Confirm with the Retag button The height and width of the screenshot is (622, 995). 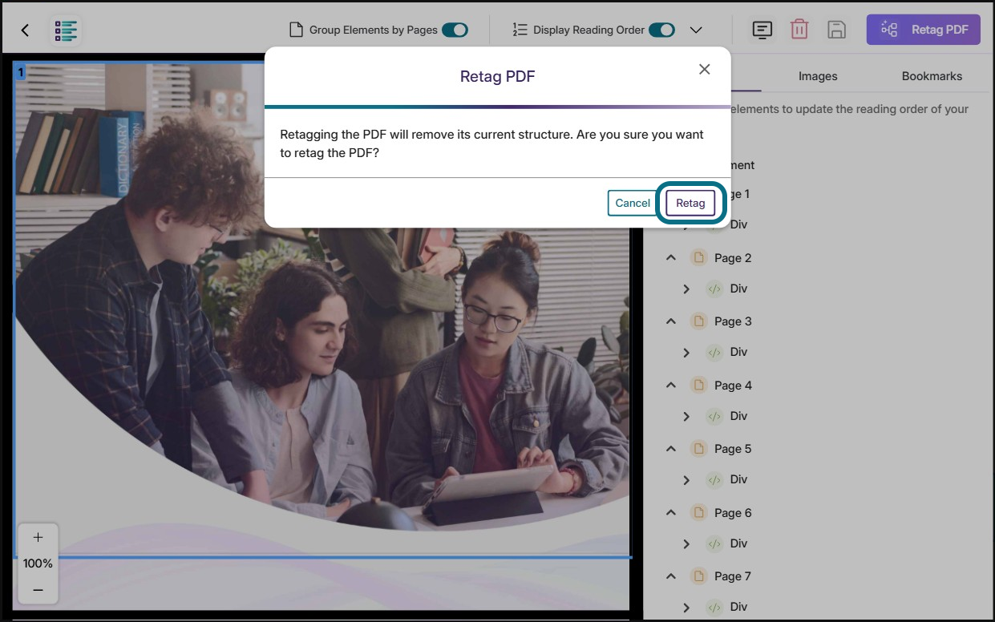point(690,204)
